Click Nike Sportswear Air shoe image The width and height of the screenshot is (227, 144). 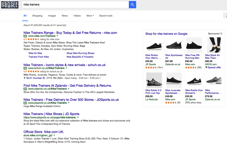174,45
